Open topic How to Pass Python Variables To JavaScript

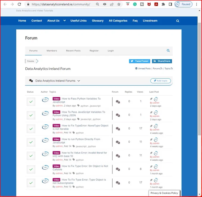[x=77, y=100]
